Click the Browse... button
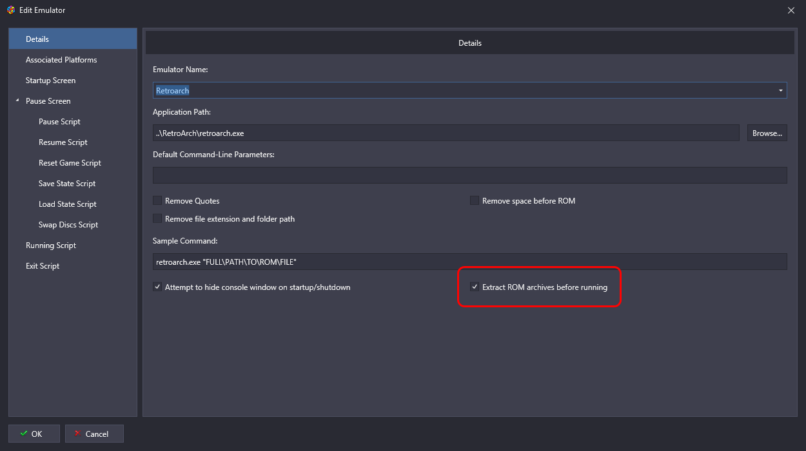The height and width of the screenshot is (451, 806). click(x=767, y=133)
